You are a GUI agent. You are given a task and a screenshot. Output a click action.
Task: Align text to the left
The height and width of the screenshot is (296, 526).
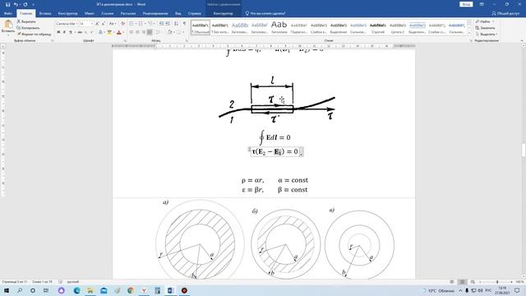point(131,32)
